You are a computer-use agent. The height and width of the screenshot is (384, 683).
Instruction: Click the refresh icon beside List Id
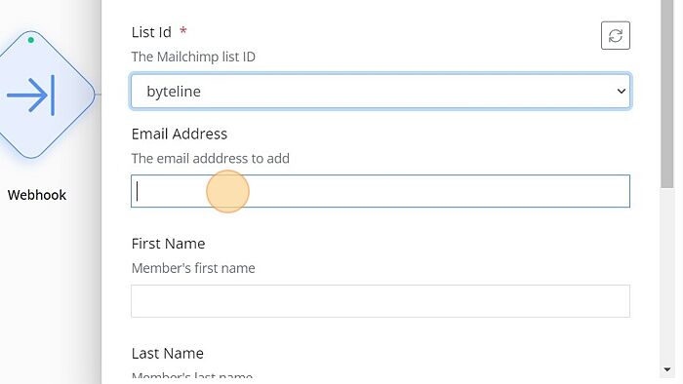click(x=615, y=35)
